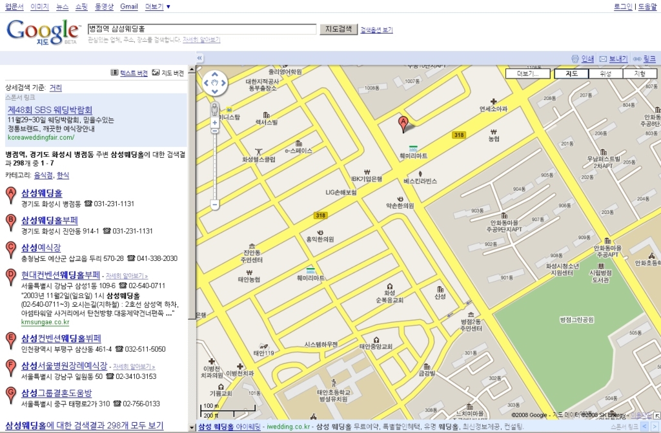The image size is (661, 433).
Task: Expand 자세히 알아보기 for 현대컨벤션웨딩홀부페
Action: [127, 276]
